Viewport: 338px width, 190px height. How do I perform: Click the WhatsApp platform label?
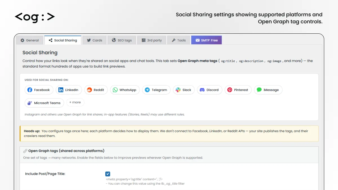coord(128,90)
